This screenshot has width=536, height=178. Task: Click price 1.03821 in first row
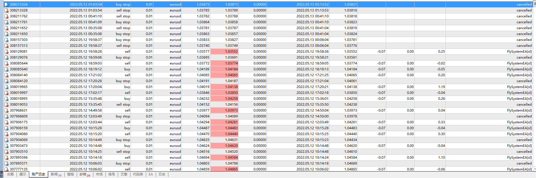[x=350, y=4]
